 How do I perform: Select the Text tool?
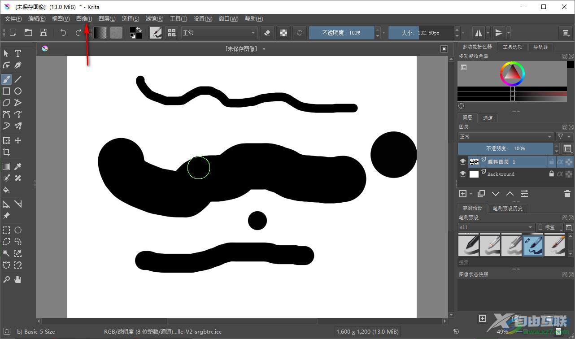tap(18, 53)
